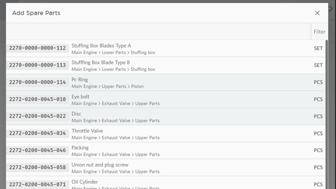Image resolution: width=336 pixels, height=189 pixels.
Task: Select the Eye bolt spare part
Action: point(80,97)
